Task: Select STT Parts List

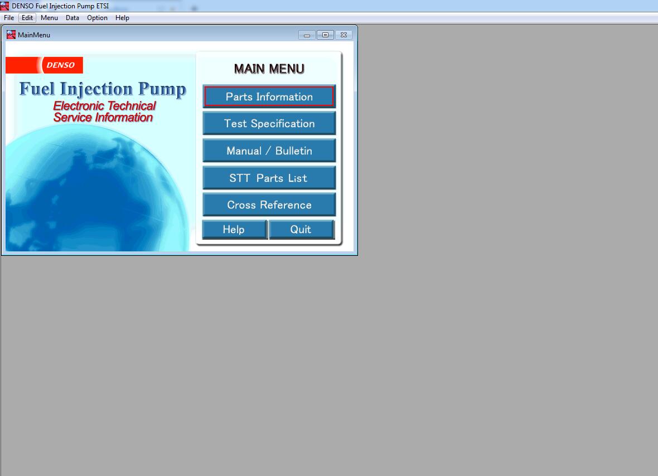Action: pos(269,178)
